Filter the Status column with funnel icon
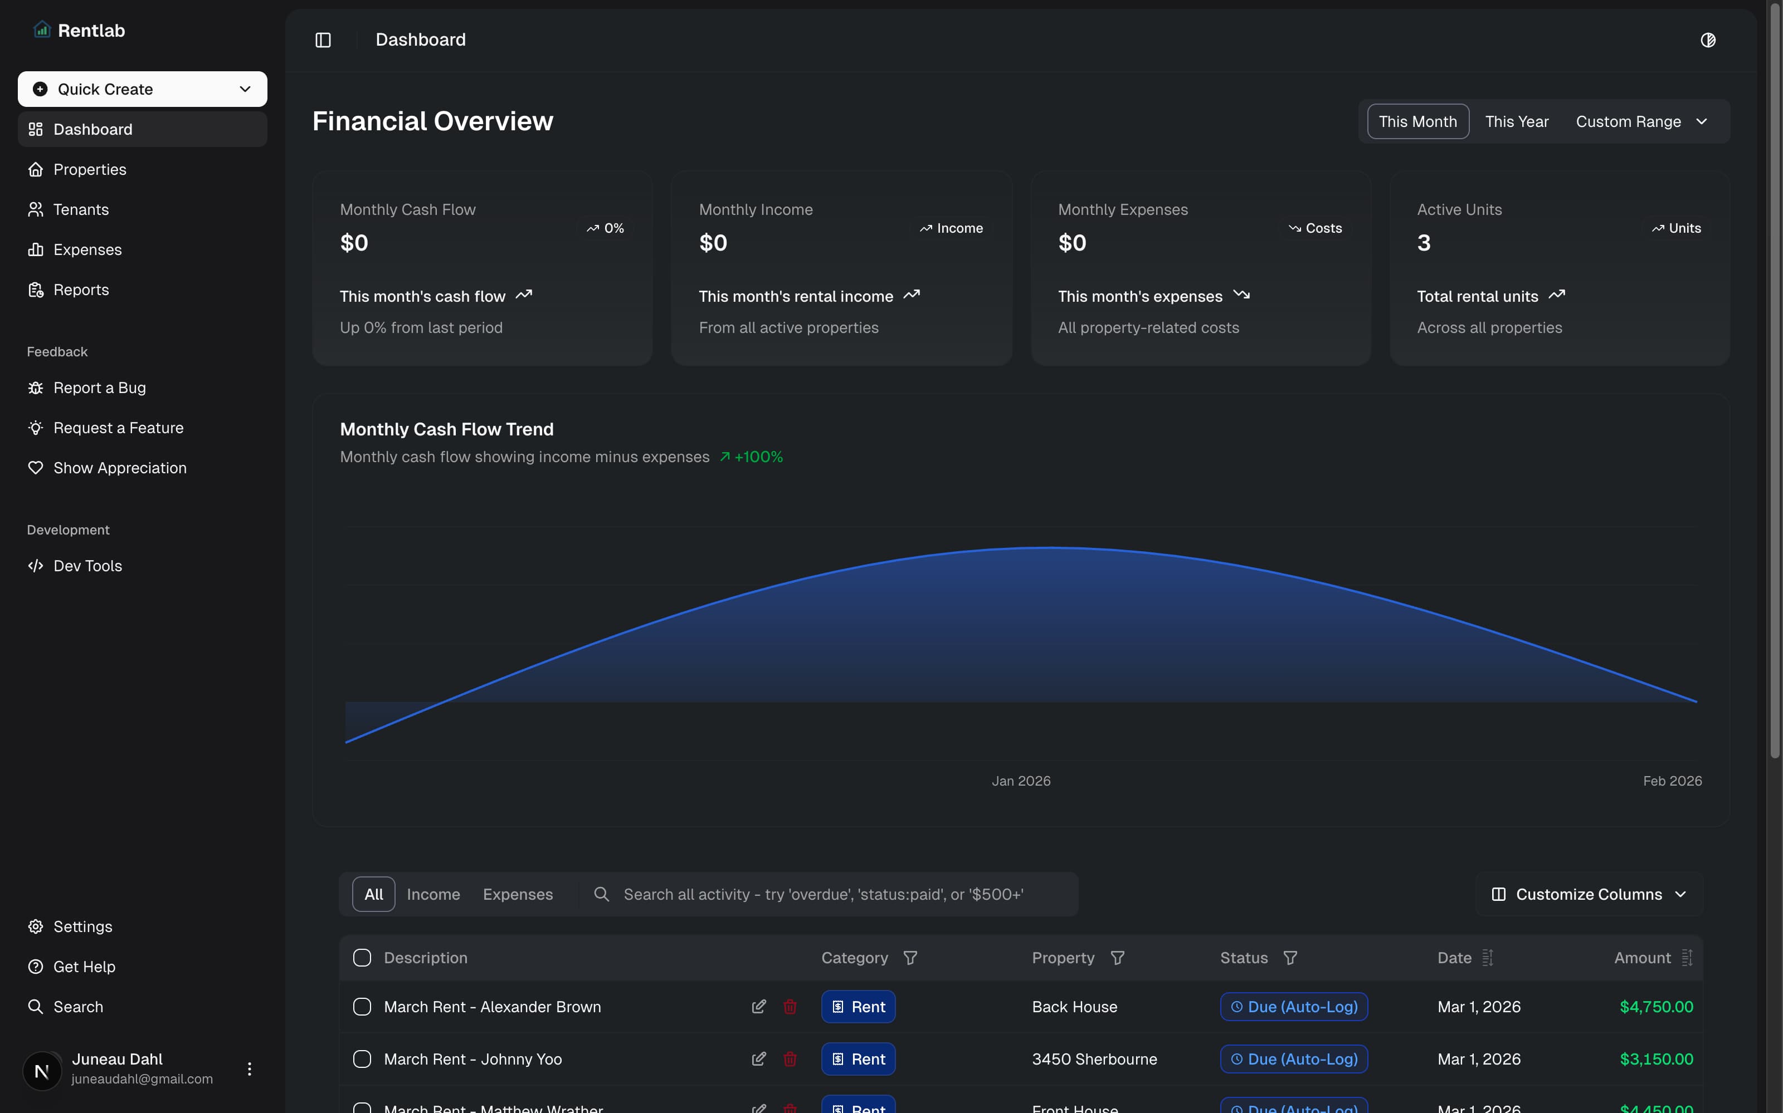The image size is (1783, 1113). tap(1290, 958)
